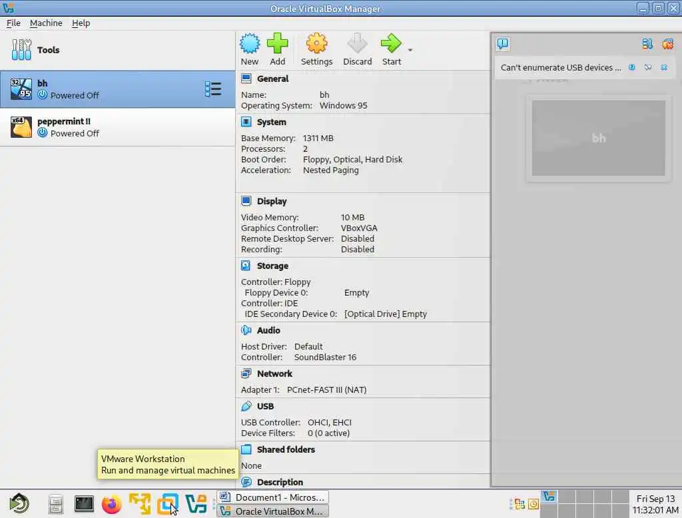The height and width of the screenshot is (518, 682).
Task: Open the General settings heading link
Action: [272, 79]
